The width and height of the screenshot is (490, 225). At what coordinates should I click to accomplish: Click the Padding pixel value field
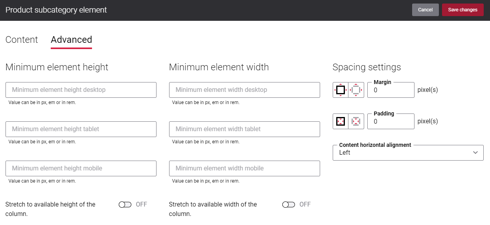coord(391,121)
